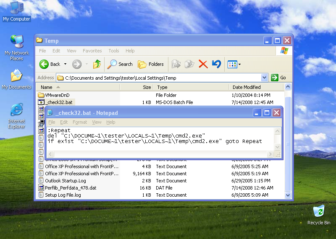336x239 pixels.
Task: Click the Go button beside address bar
Action: point(278,78)
